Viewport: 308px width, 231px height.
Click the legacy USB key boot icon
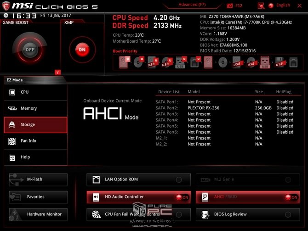tap(265, 62)
